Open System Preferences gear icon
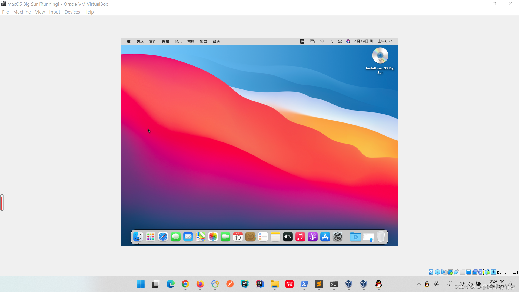Viewport: 519px width, 292px height. click(x=338, y=237)
